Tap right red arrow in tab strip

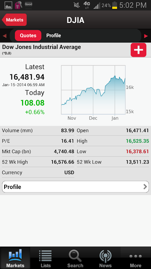coord(146,36)
